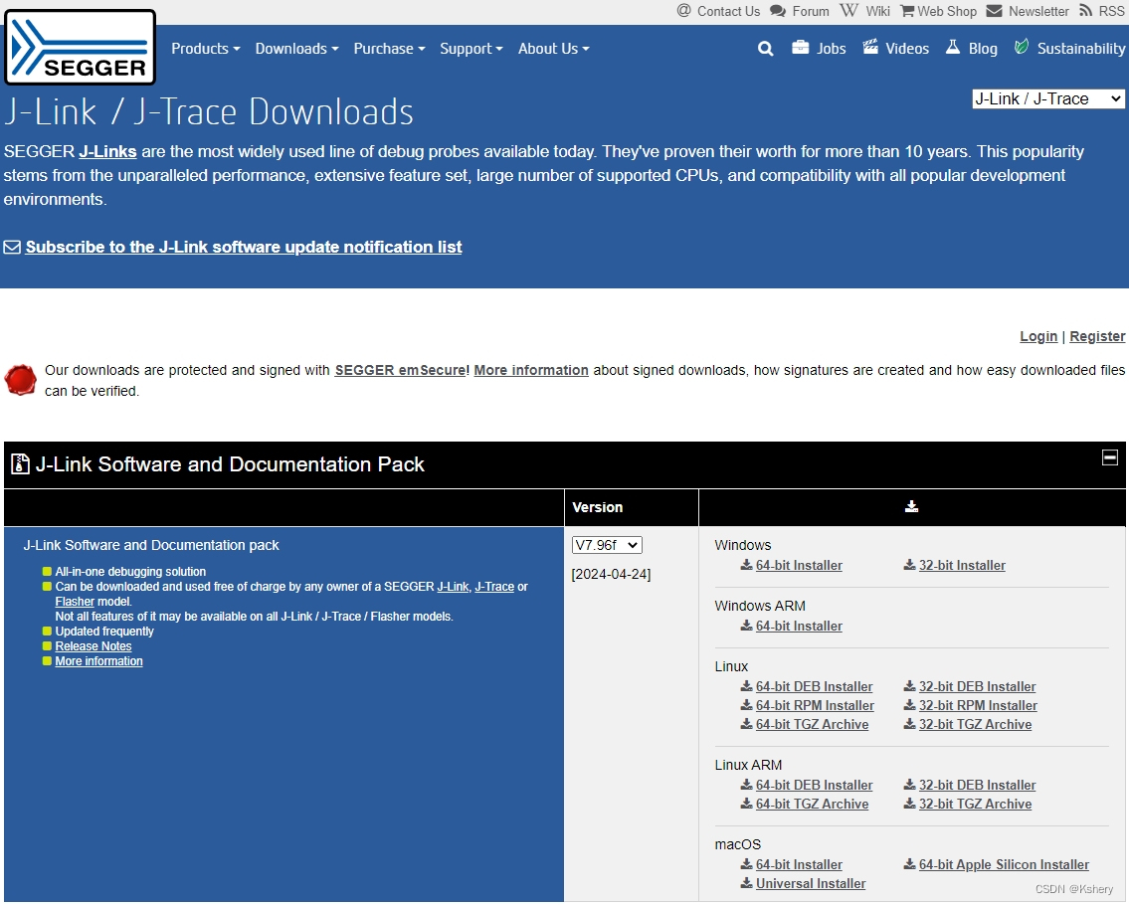The image size is (1129, 905).
Task: Click Subscribe to J-Link update notification list
Action: coord(244,247)
